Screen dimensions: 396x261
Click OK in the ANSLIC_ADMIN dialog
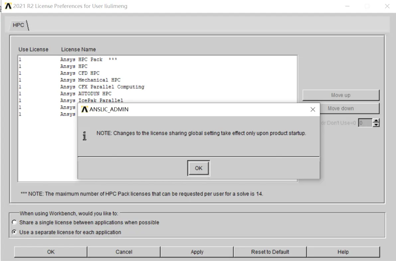(199, 168)
